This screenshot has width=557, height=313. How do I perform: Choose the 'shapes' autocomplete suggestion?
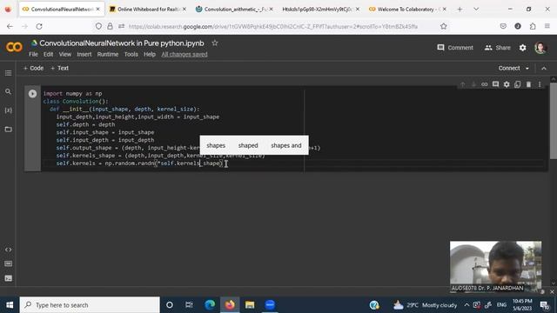tap(216, 145)
